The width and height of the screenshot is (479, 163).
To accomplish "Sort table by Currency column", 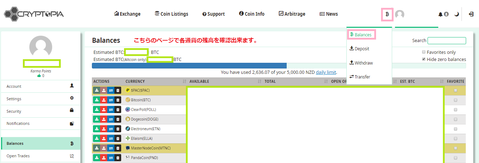I will click(155, 82).
